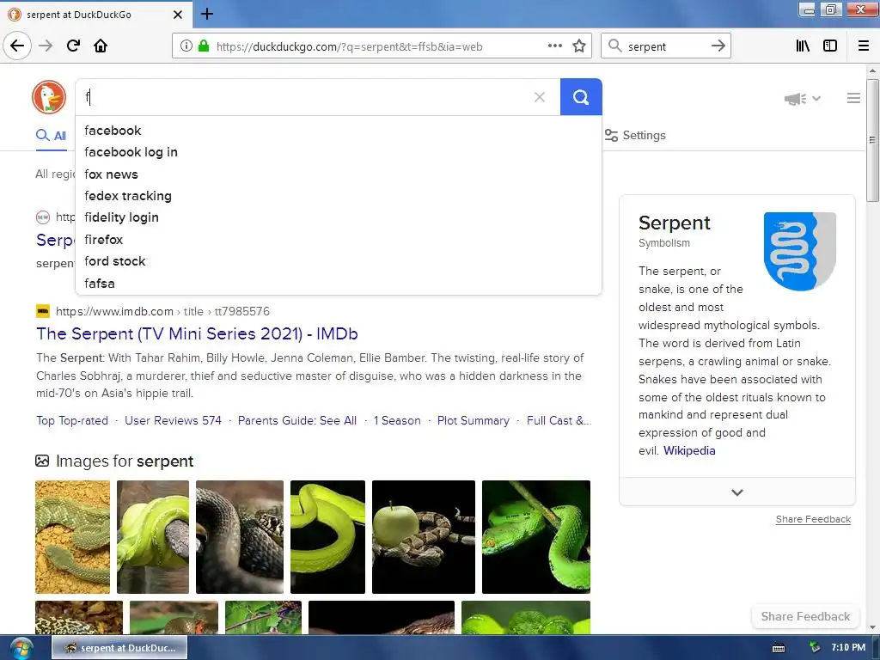880x660 pixels.
Task: Choose the 'fidelity login' suggestion
Action: point(339,217)
